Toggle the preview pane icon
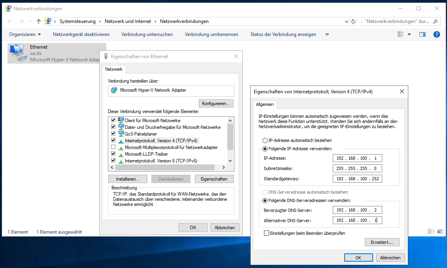 (x=422, y=34)
